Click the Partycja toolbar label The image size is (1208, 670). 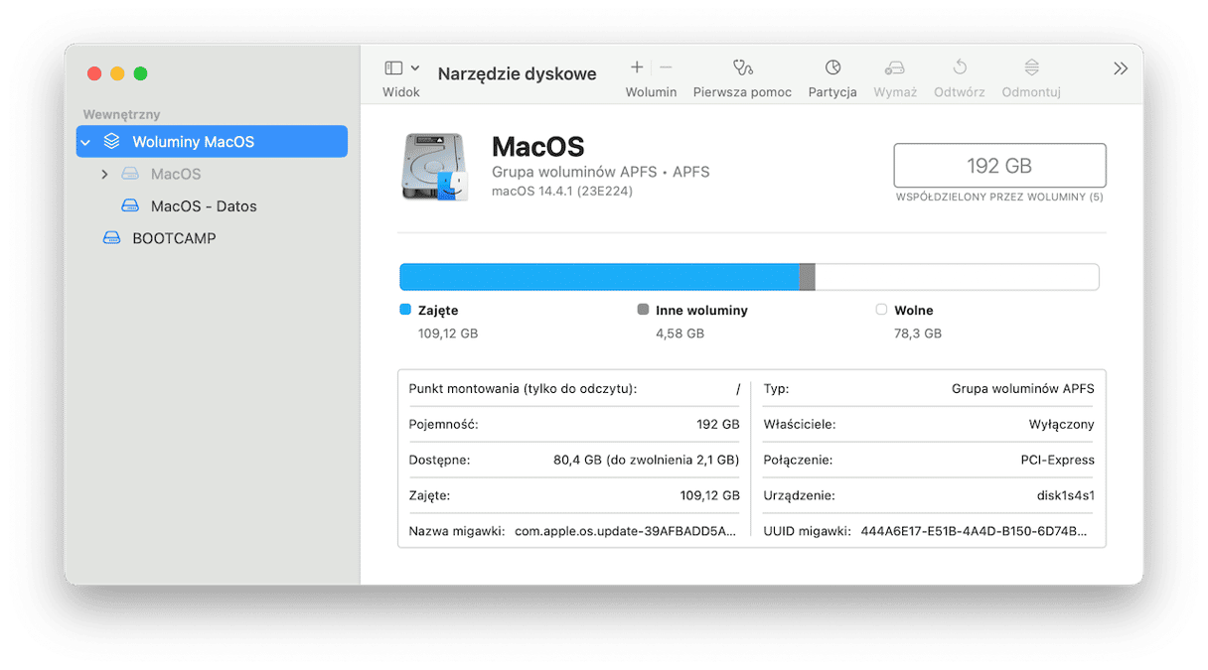point(832,92)
